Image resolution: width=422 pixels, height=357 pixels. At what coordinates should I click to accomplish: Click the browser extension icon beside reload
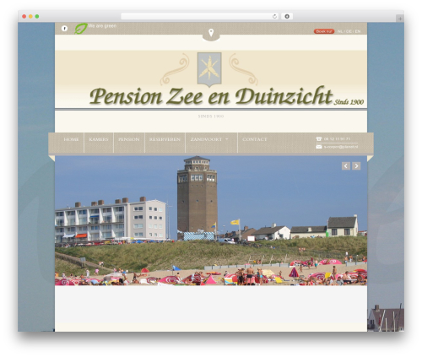(x=287, y=16)
